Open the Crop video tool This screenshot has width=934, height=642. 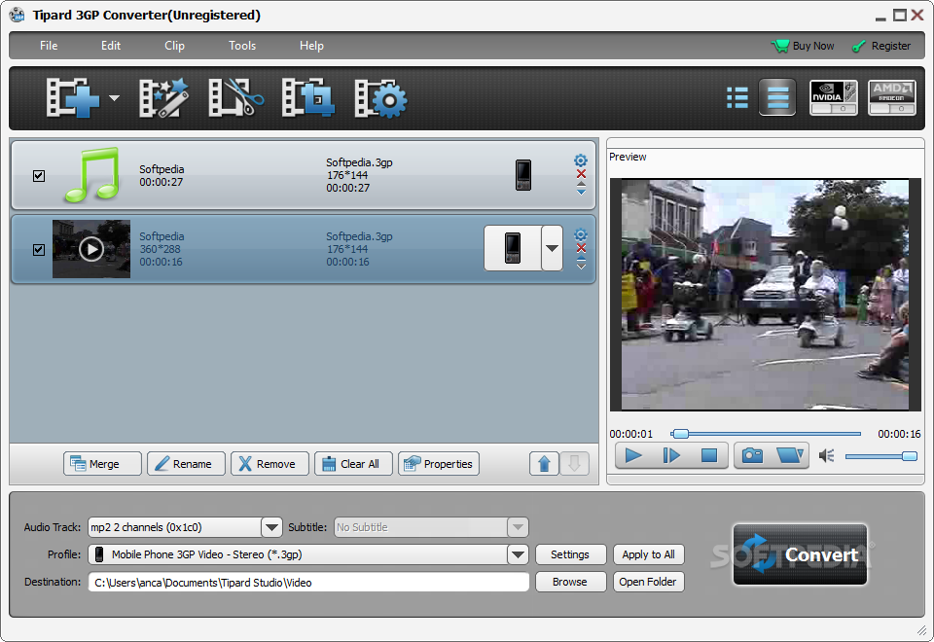coord(308,98)
